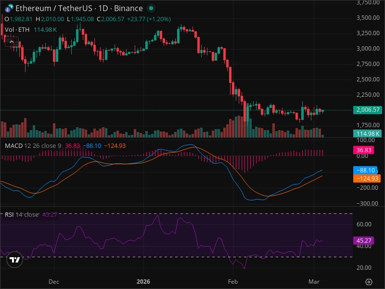Viewport: 385px width, 289px height.
Task: Click the 114.98 K volume axis tag
Action: (367, 134)
